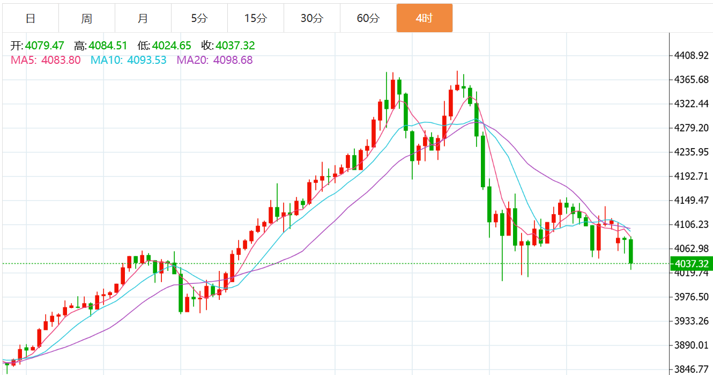Click the 3846.77 label on price axis
Image resolution: width=713 pixels, height=375 pixels.
pyautogui.click(x=691, y=369)
